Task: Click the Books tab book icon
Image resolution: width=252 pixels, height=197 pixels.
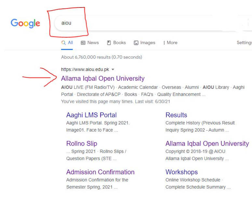Action: tap(109, 43)
